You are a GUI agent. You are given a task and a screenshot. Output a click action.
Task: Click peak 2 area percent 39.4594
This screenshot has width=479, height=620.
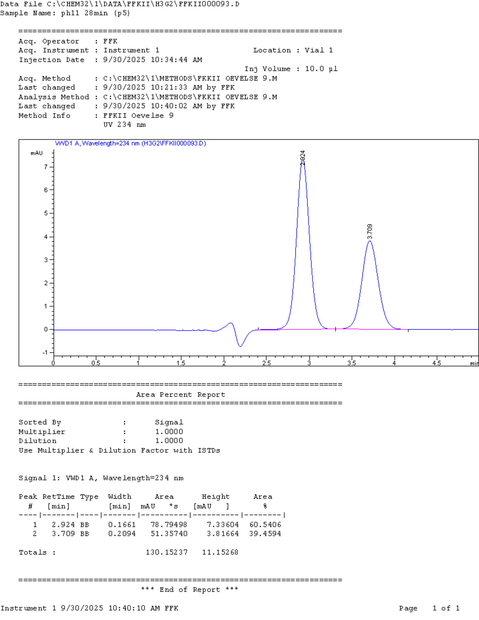[265, 534]
